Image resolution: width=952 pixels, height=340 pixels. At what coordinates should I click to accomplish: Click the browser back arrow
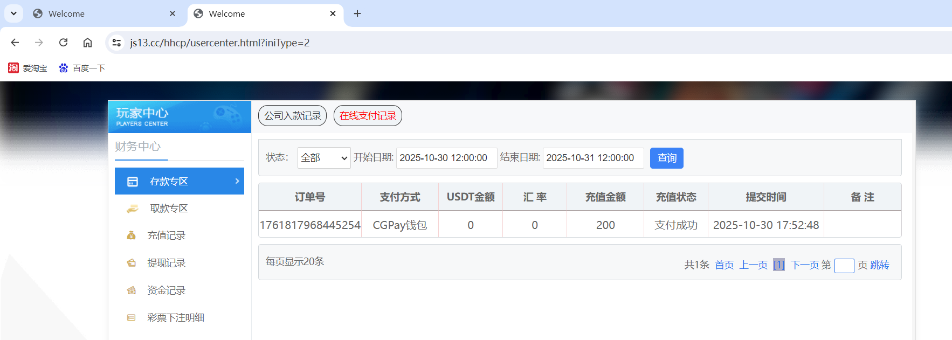[15, 43]
